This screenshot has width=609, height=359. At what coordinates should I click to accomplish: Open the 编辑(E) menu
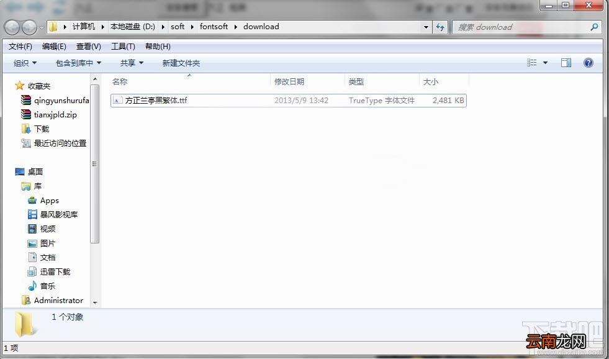[54, 47]
